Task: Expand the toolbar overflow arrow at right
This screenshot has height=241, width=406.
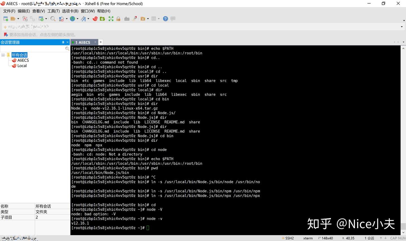Action: click(x=404, y=21)
